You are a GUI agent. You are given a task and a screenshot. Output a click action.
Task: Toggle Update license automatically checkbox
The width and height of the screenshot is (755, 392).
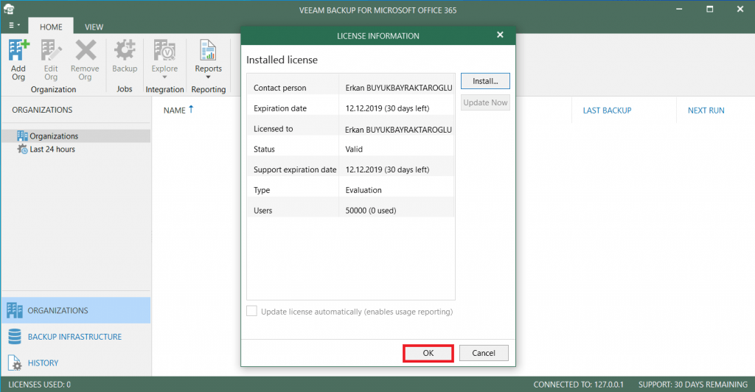pos(252,312)
